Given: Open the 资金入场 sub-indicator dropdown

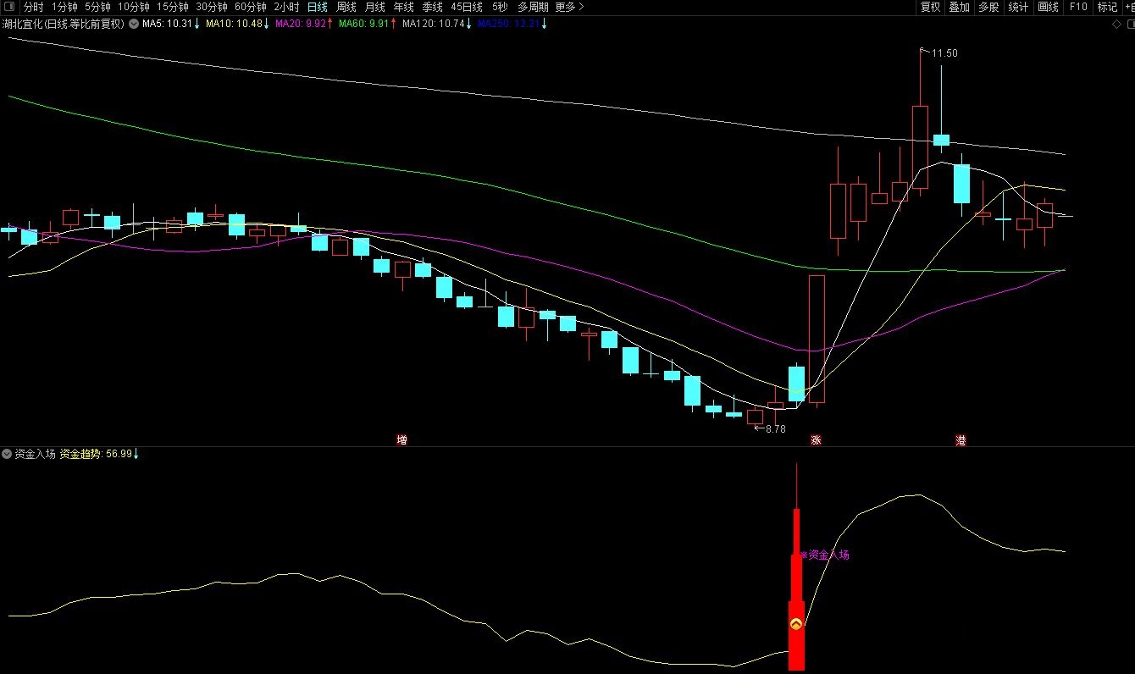Looking at the screenshot, I should (x=8, y=454).
